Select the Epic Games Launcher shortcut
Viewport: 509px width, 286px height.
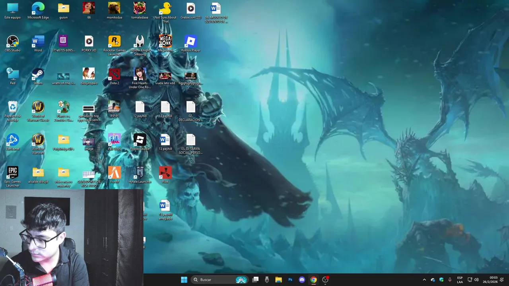[x=13, y=177]
